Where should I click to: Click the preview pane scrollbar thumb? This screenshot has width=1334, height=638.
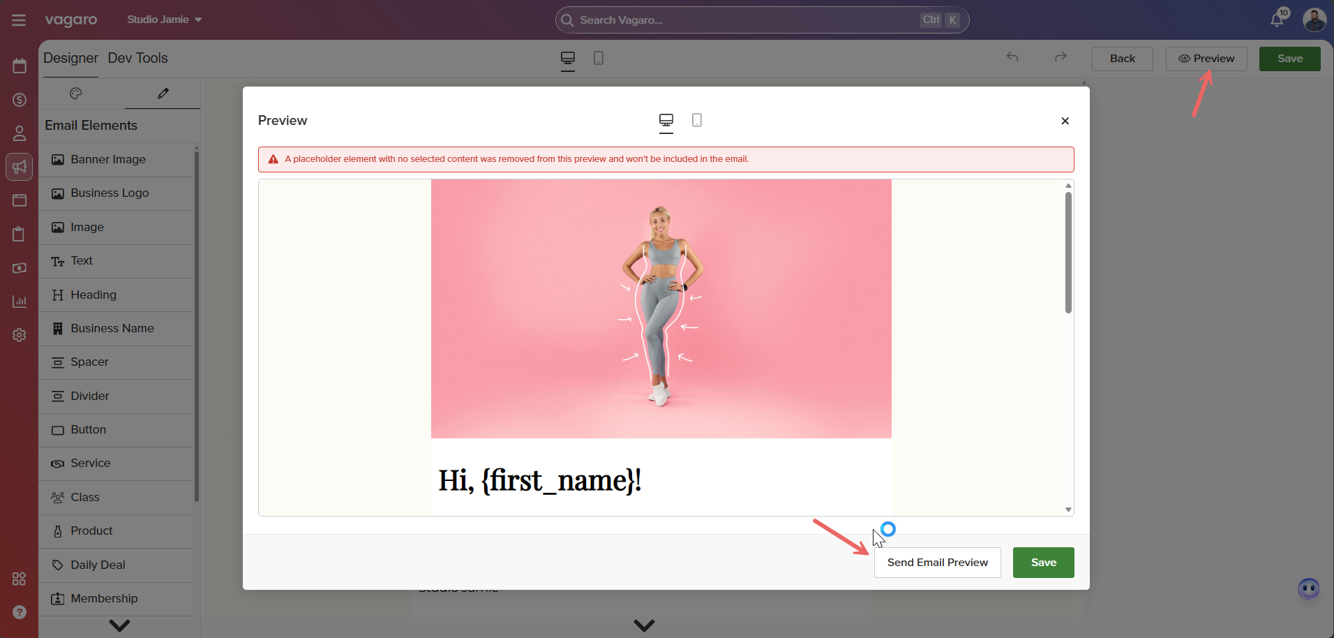1068,252
